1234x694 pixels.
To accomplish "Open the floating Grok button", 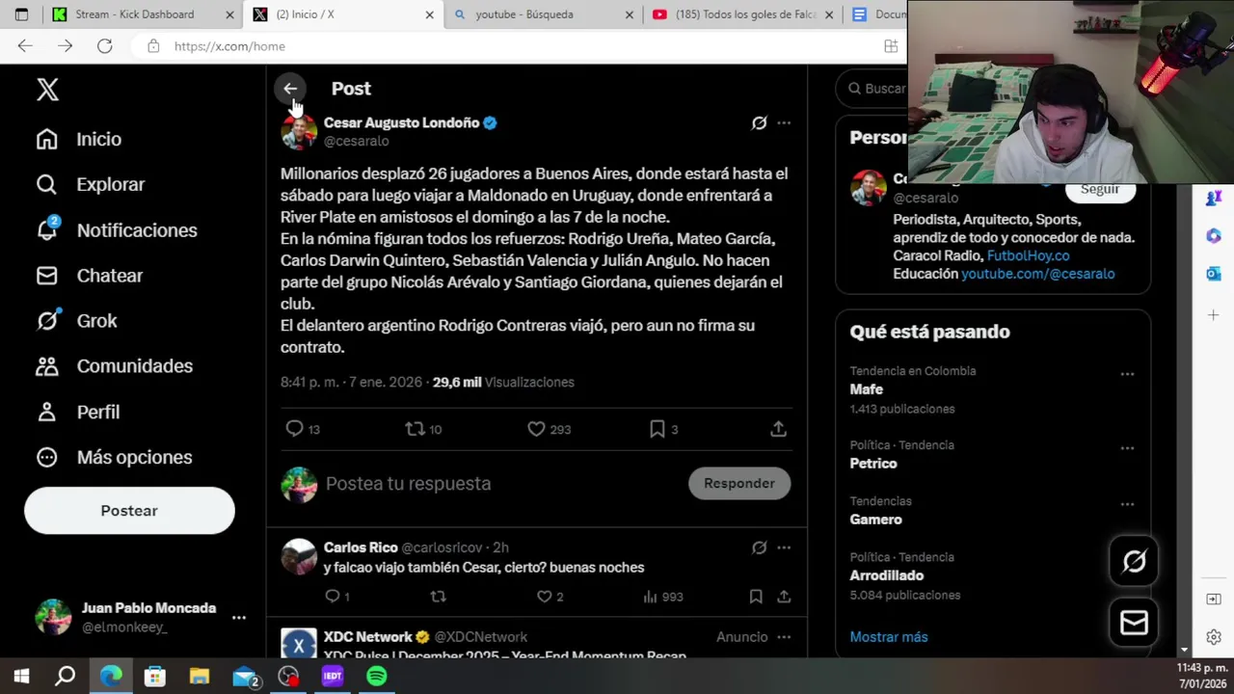I will [1134, 561].
